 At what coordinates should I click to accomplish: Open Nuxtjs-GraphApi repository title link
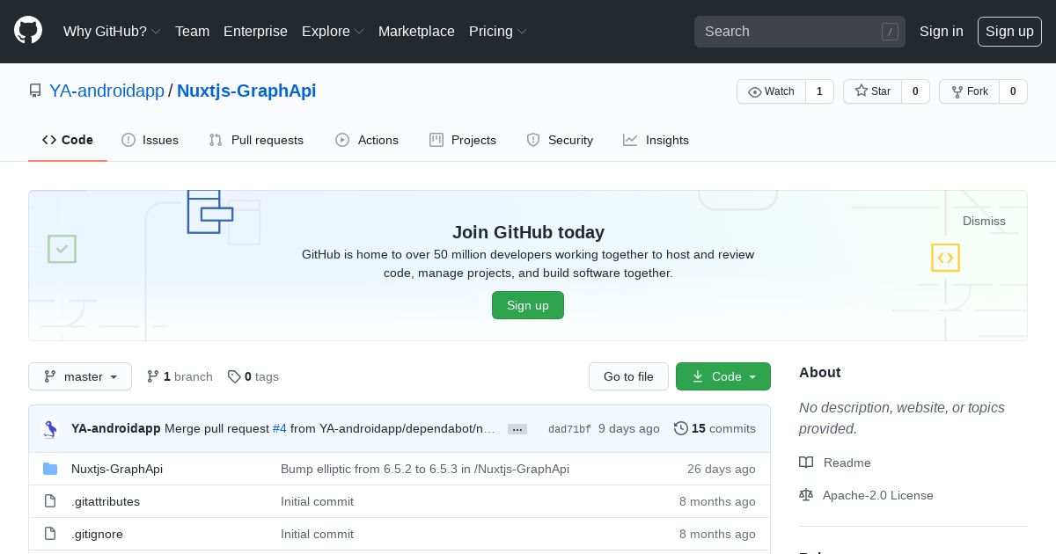coord(246,91)
